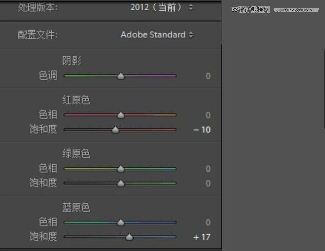Image resolution: width=325 pixels, height=251 pixels.
Task: Click the 红原色 section heading
Action: [76, 100]
